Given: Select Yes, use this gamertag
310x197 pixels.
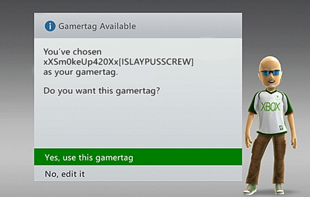Looking at the screenshot, I should [x=138, y=157].
